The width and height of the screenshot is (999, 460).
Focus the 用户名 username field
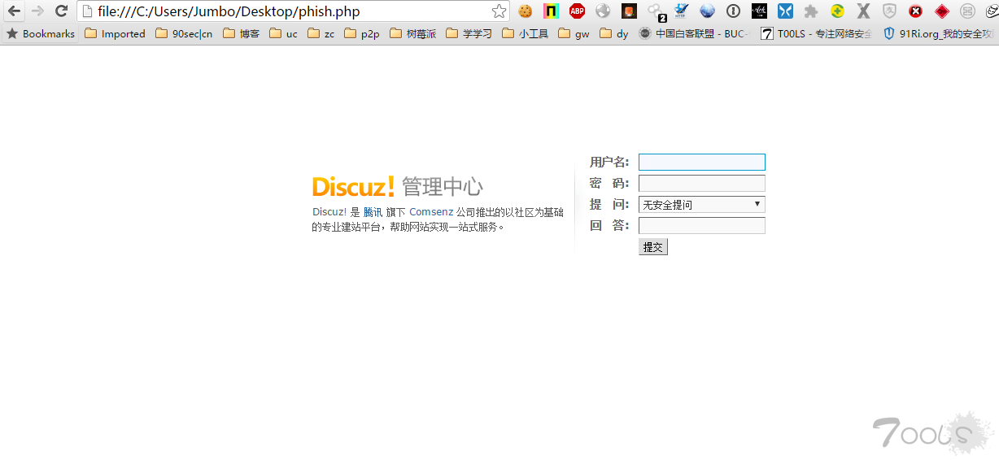point(701,163)
